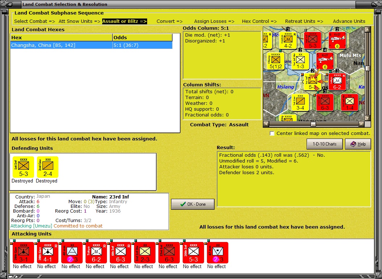Click the Hex Control subphase label
The width and height of the screenshot is (382, 279).
(259, 21)
